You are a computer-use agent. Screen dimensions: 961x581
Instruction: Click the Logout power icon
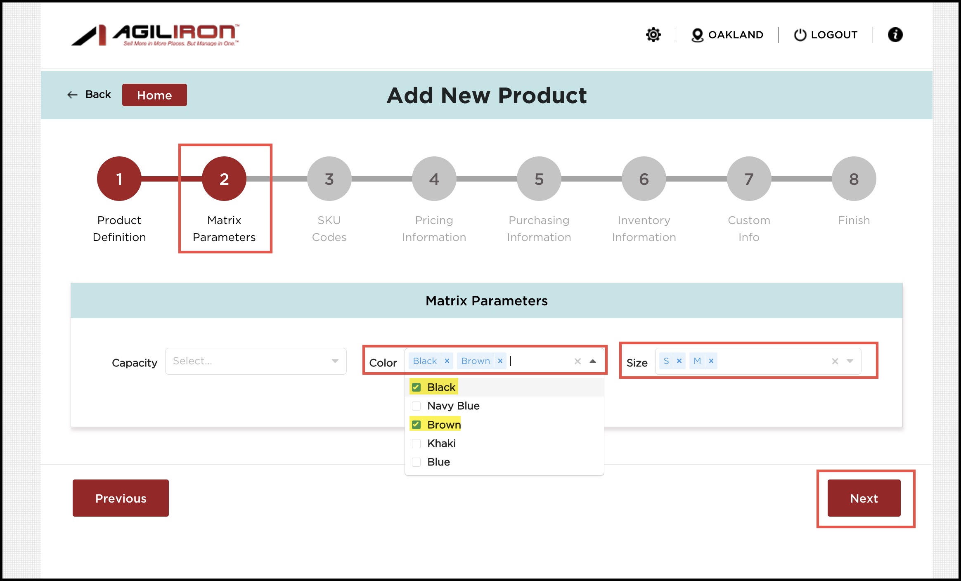click(800, 35)
